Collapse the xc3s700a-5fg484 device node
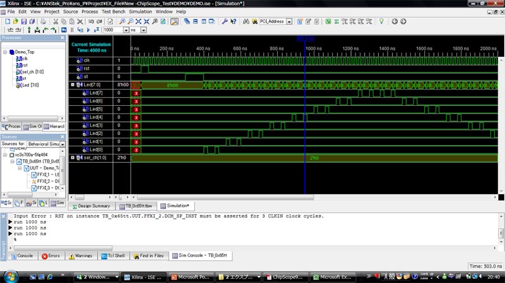The width and height of the screenshot is (505, 283). 5,154
